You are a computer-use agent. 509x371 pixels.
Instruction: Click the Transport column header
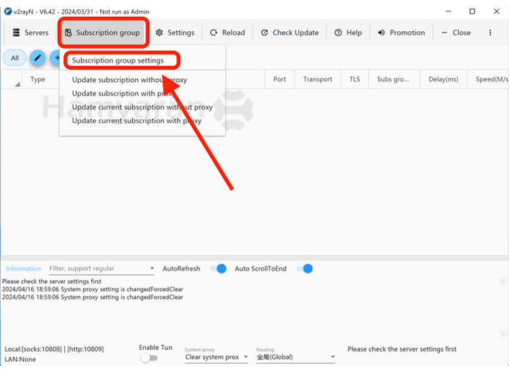tap(317, 79)
